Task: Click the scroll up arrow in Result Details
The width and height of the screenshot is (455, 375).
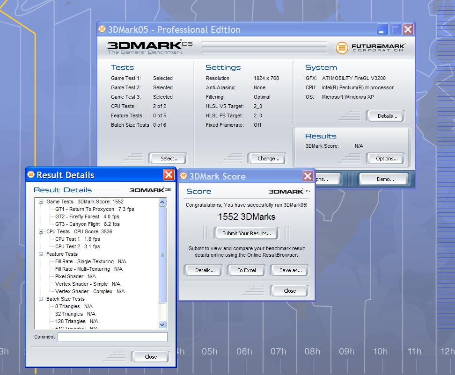Action: coord(162,202)
